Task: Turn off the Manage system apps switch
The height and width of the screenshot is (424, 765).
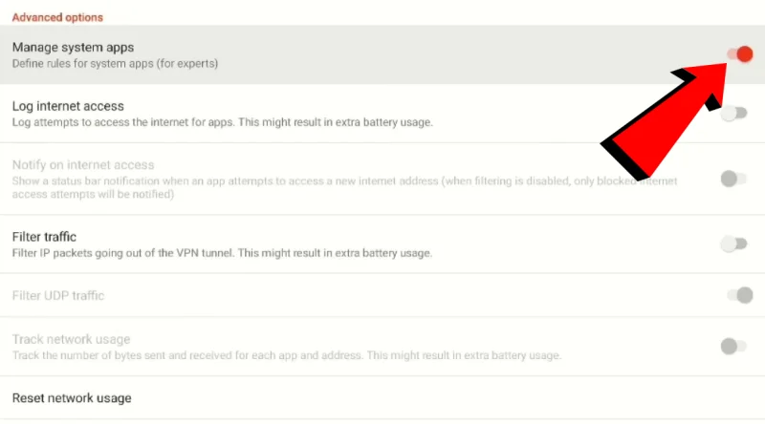Action: click(x=739, y=54)
